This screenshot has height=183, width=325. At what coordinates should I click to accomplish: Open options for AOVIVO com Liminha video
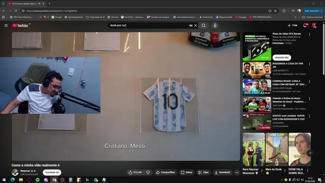(x=309, y=116)
